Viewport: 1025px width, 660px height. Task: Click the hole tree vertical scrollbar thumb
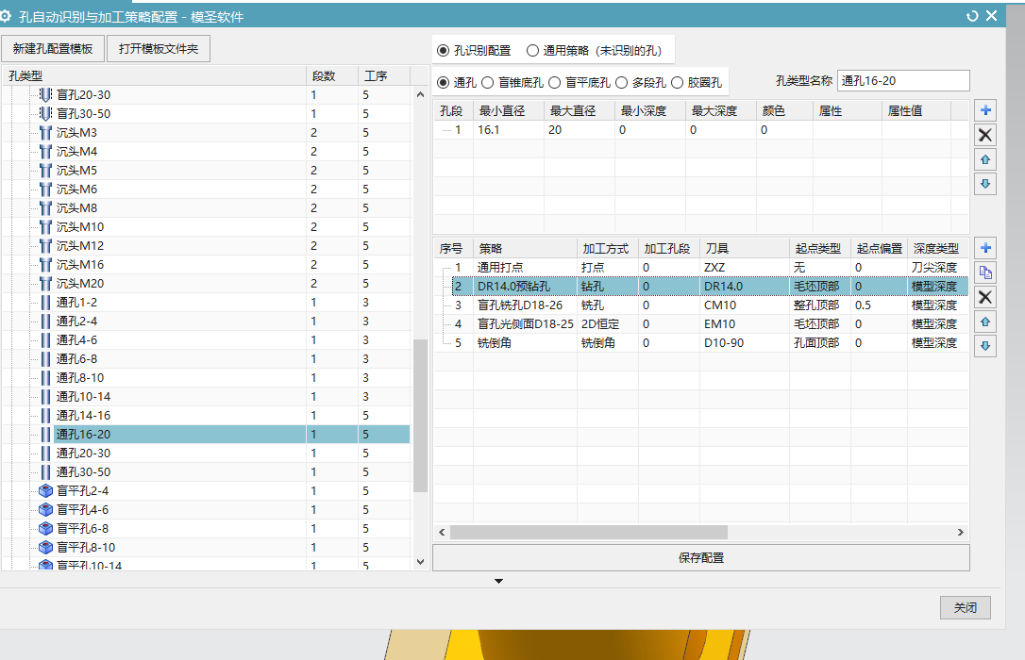420,415
